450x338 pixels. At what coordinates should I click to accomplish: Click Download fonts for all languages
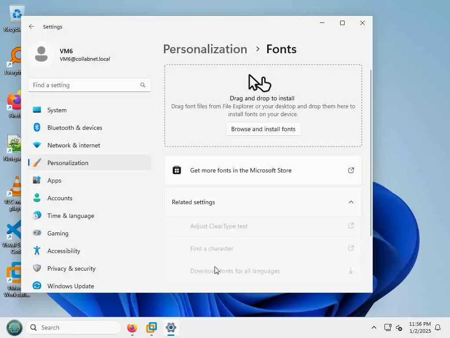pyautogui.click(x=263, y=271)
